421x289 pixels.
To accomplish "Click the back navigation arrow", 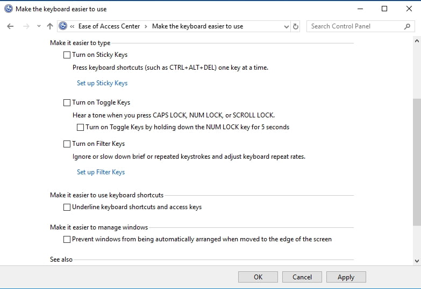I will (x=10, y=26).
